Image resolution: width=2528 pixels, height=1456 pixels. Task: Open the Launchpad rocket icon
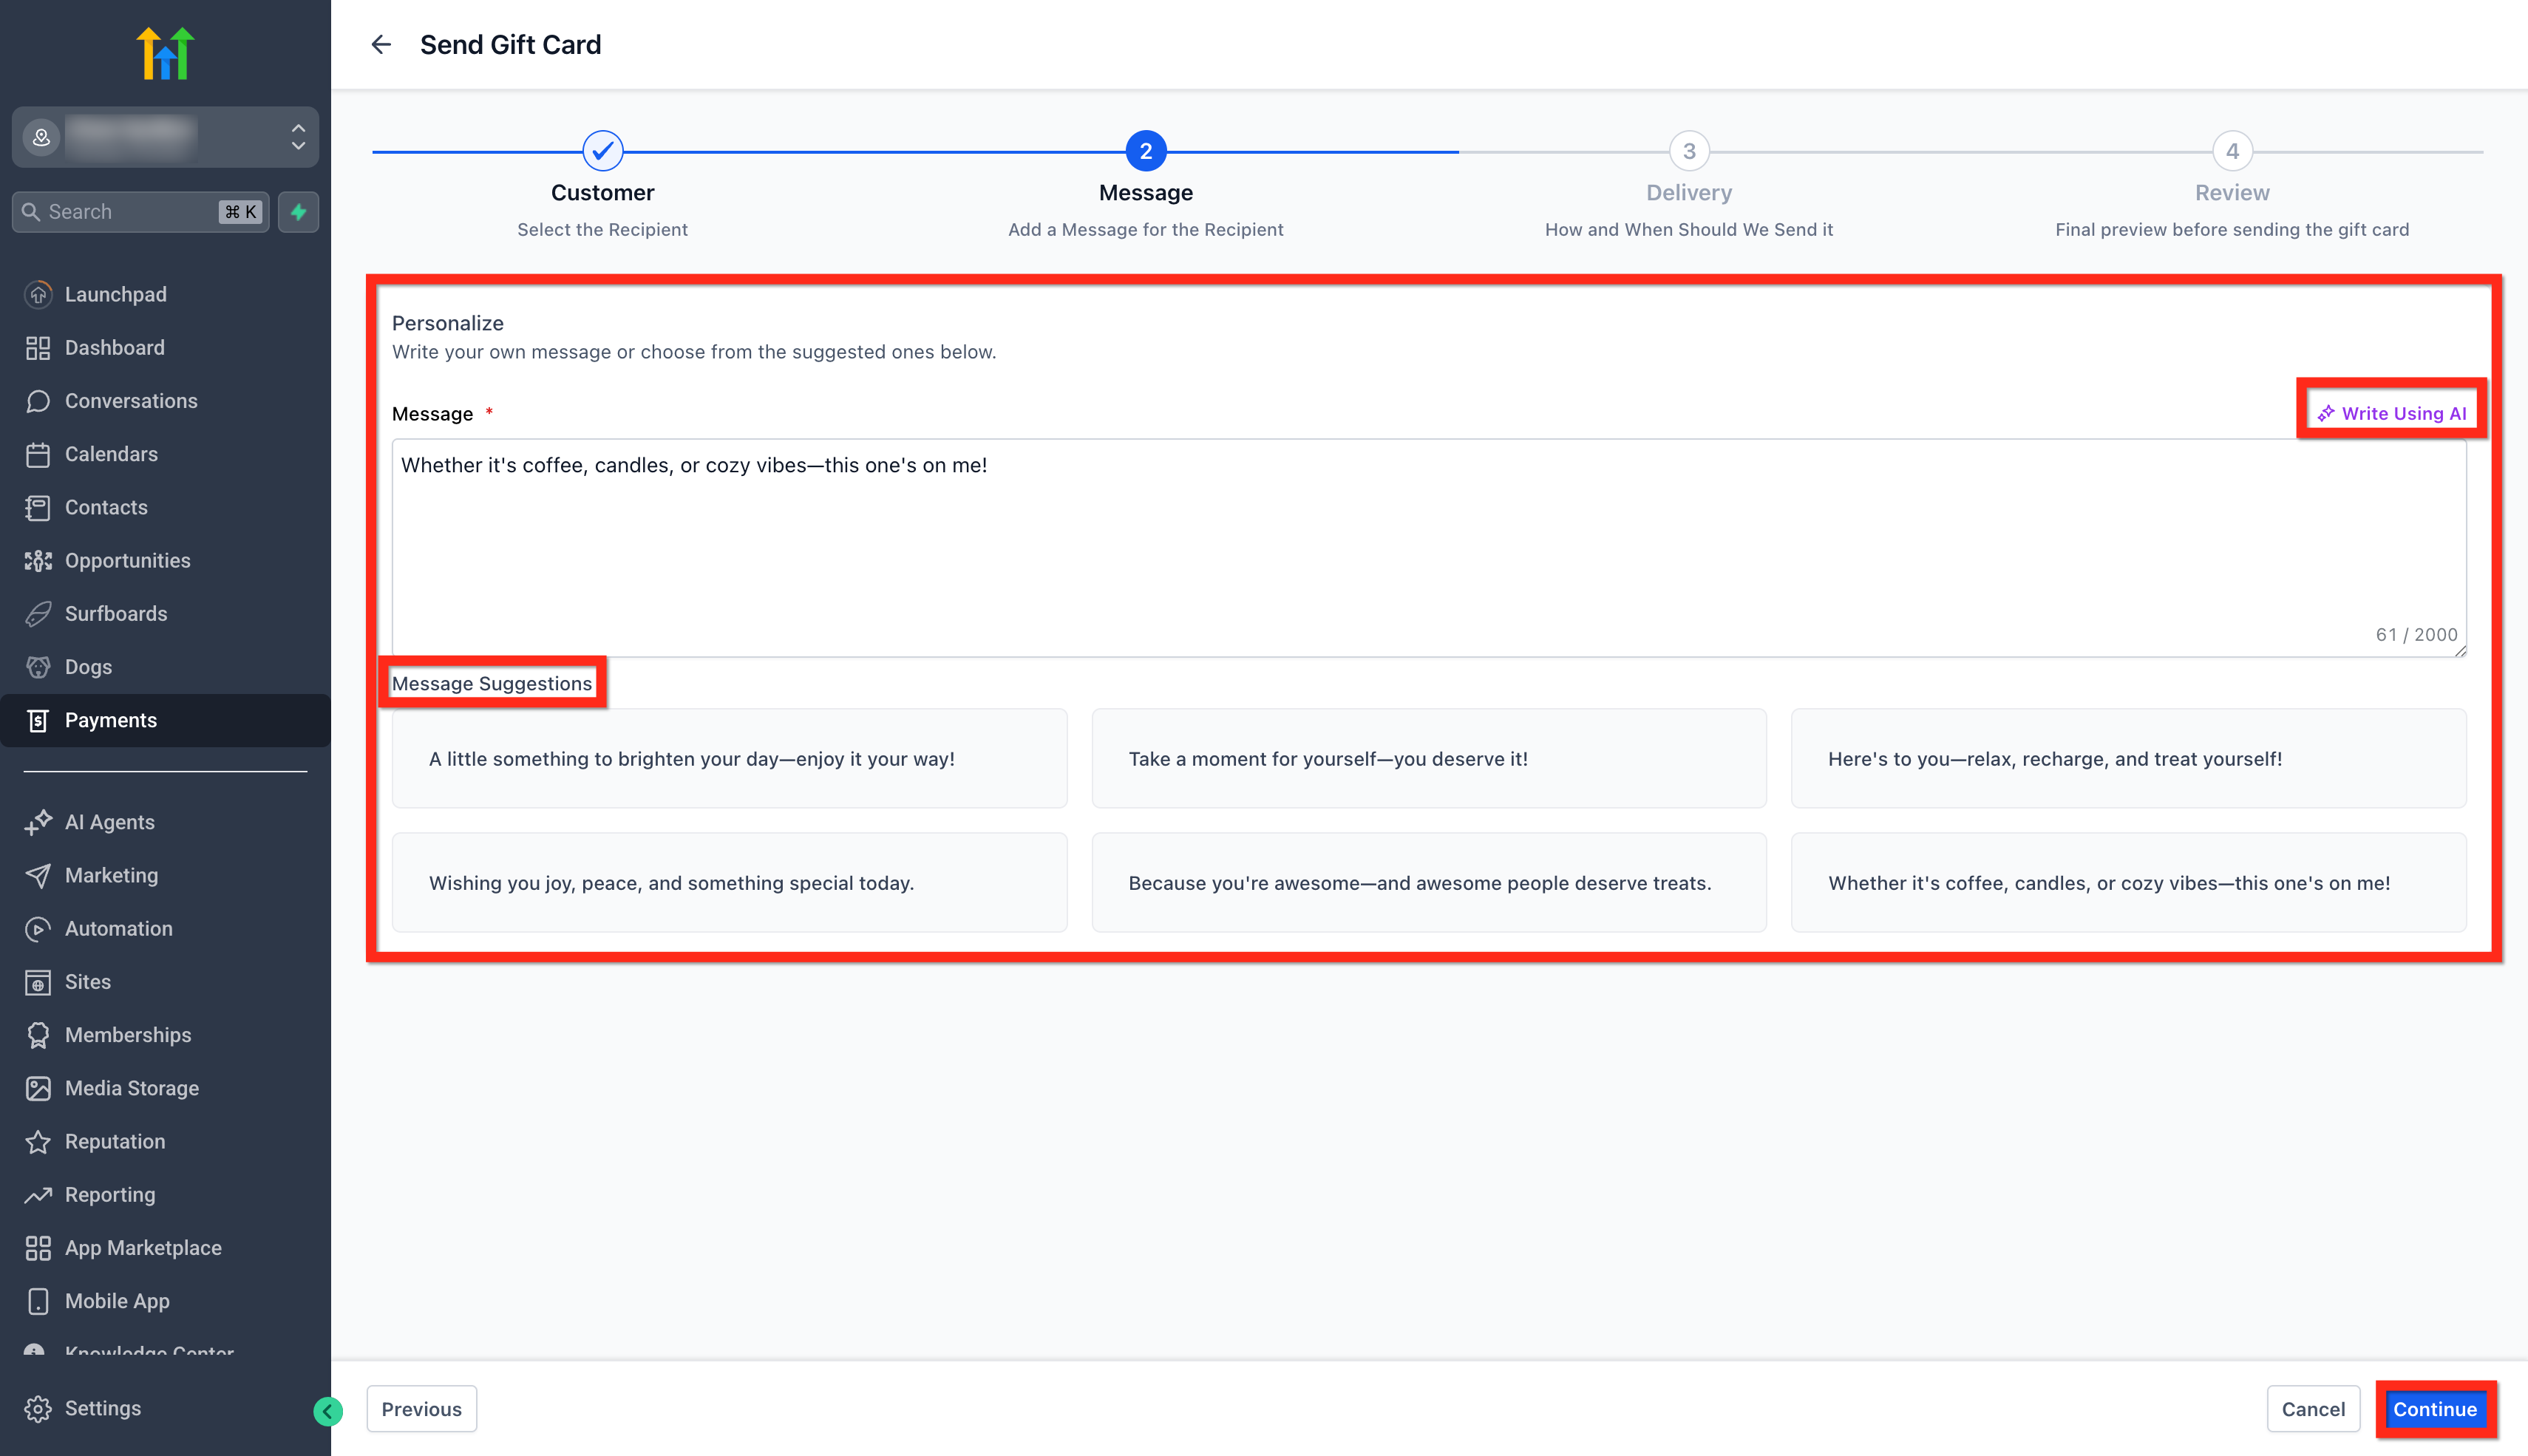point(38,294)
